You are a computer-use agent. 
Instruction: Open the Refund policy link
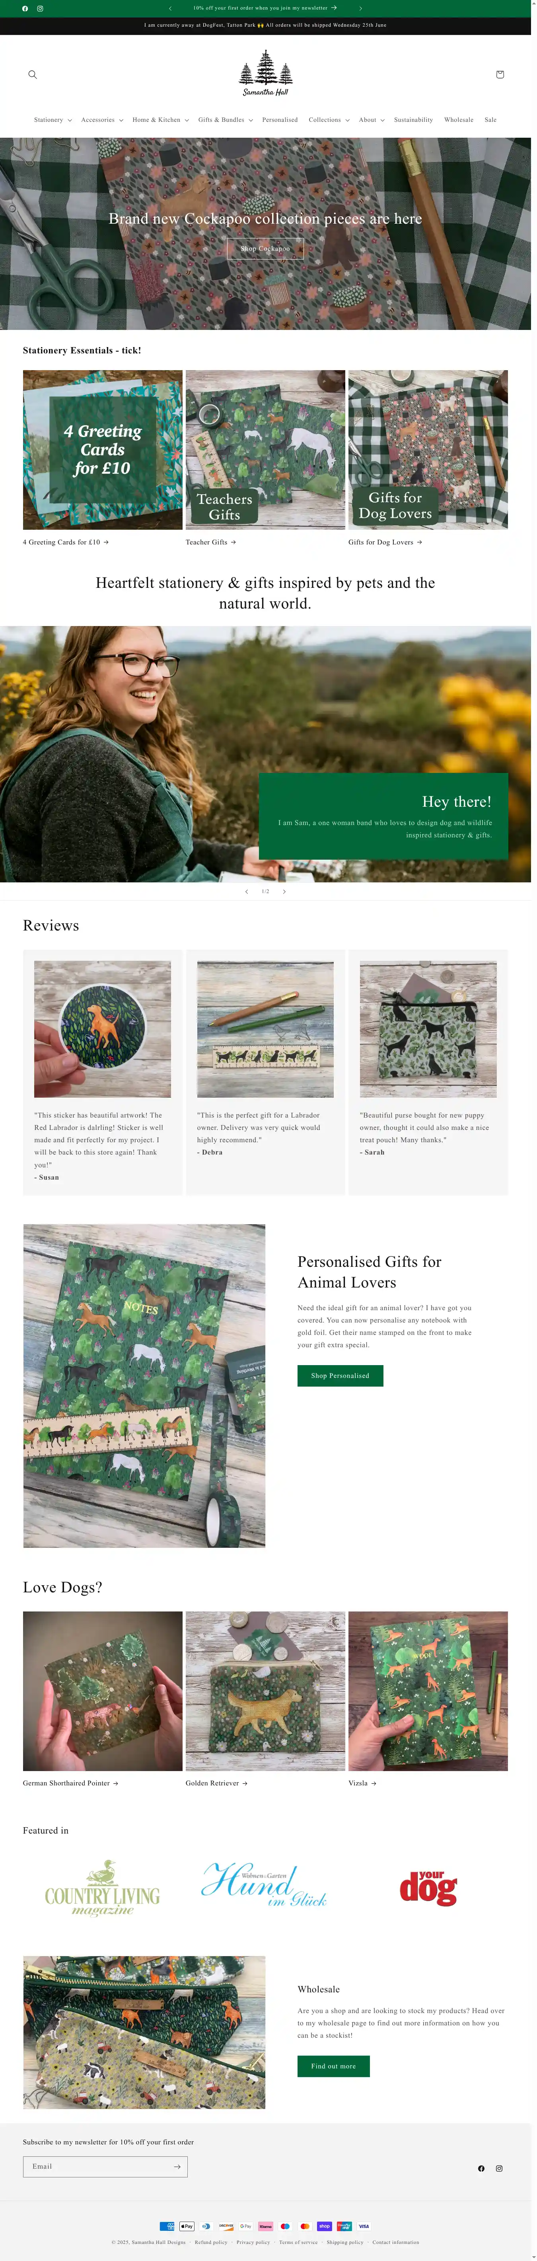pos(212,2241)
